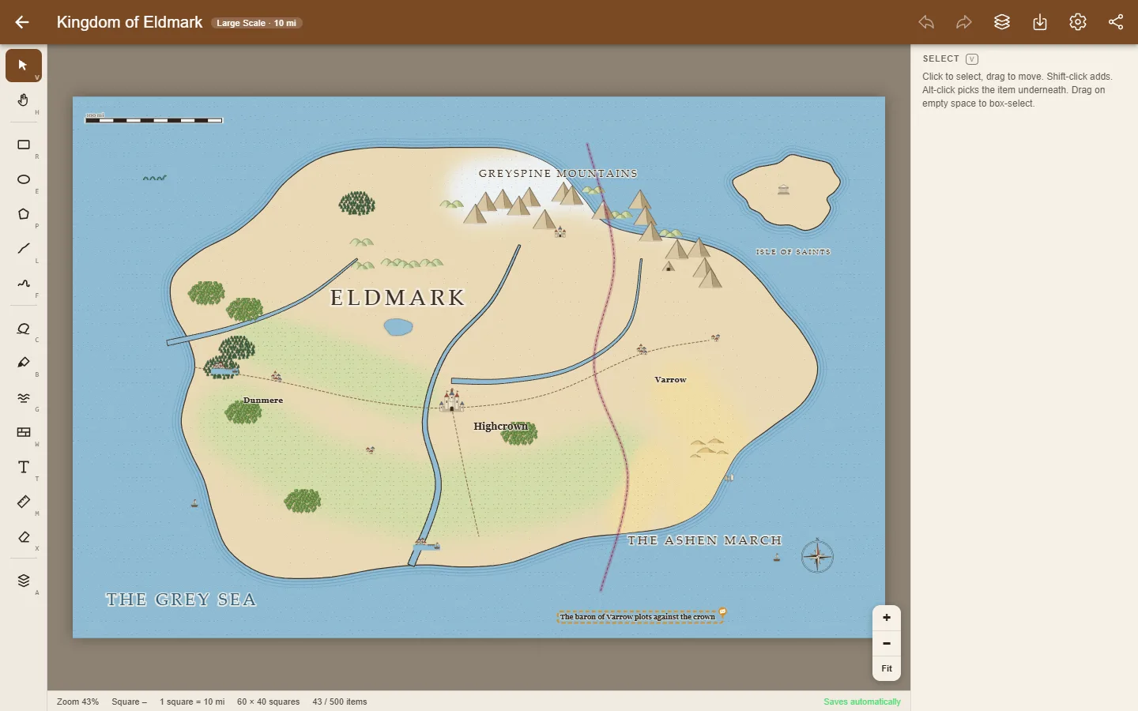Select the lasso loop tool
Image resolution: width=1138 pixels, height=711 pixels.
[24, 328]
